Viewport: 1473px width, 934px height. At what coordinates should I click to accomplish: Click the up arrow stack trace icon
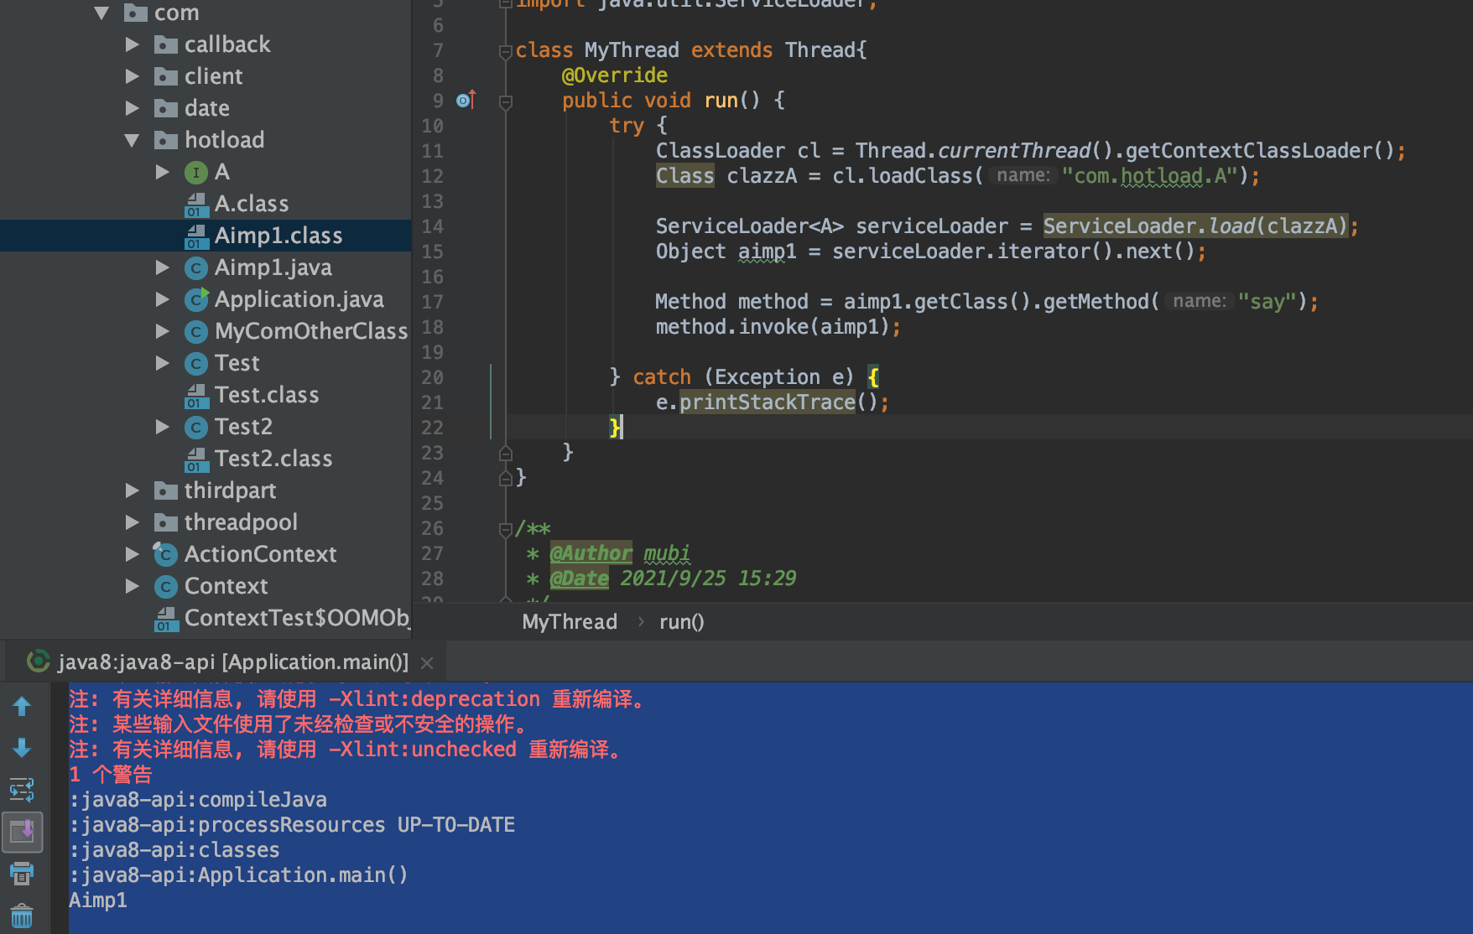tap(22, 706)
